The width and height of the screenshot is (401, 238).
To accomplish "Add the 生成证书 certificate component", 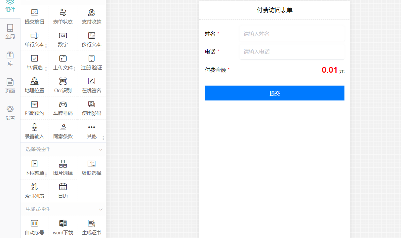I will point(92,224).
